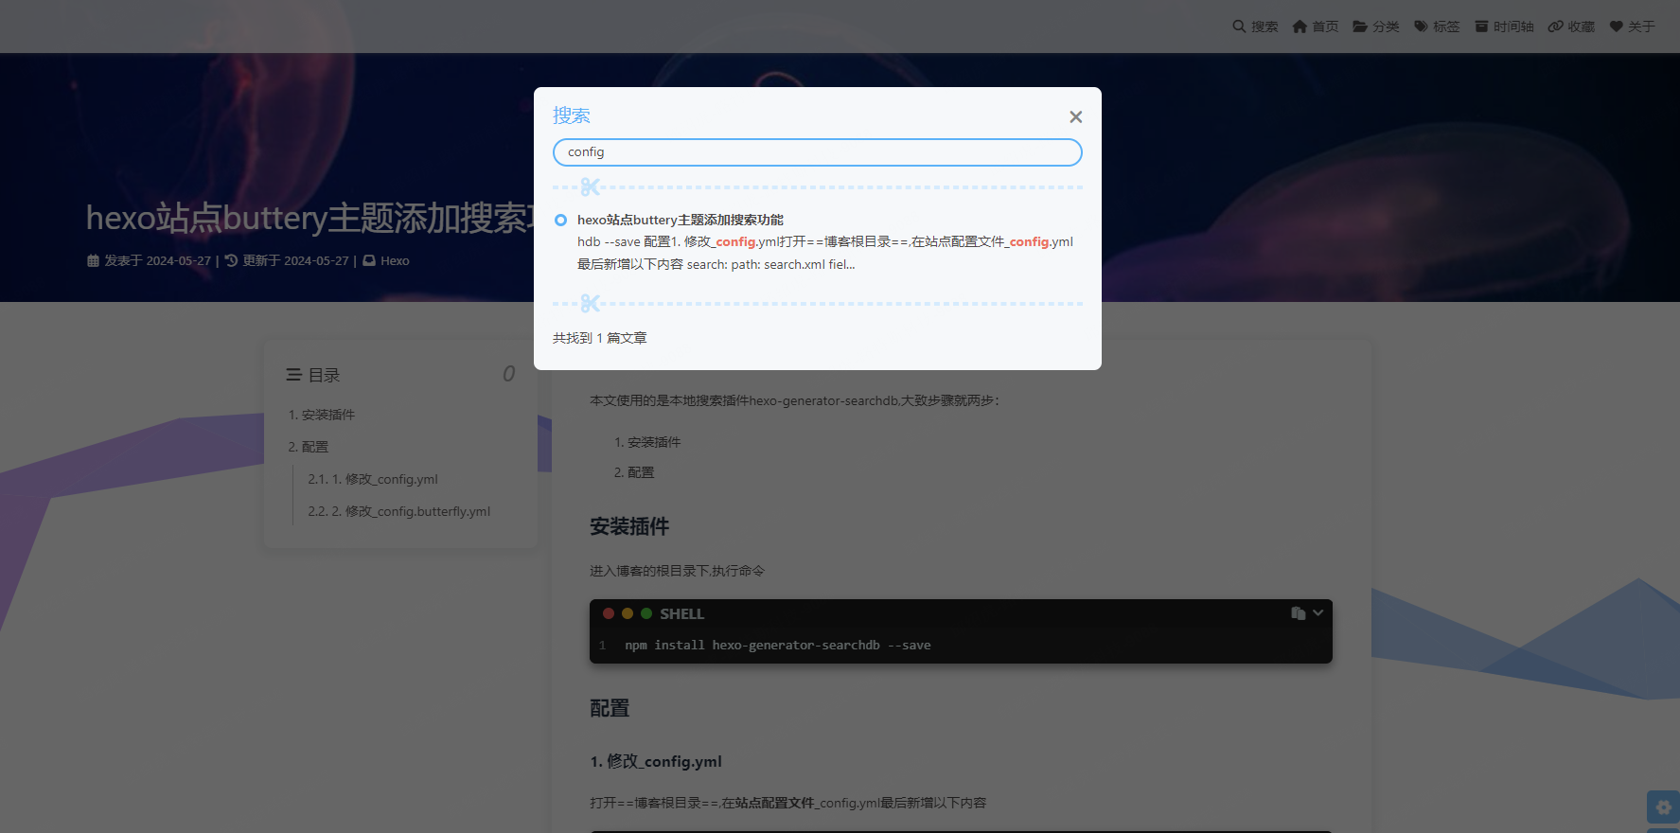Screen dimensions: 1680x833
Task: Click the folder icon beside 分类
Action: coord(1360,27)
